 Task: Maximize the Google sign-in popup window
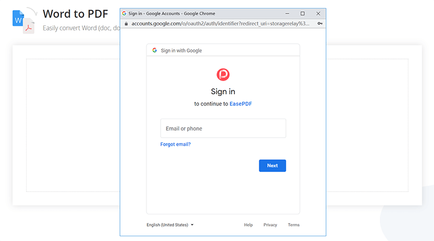click(302, 13)
